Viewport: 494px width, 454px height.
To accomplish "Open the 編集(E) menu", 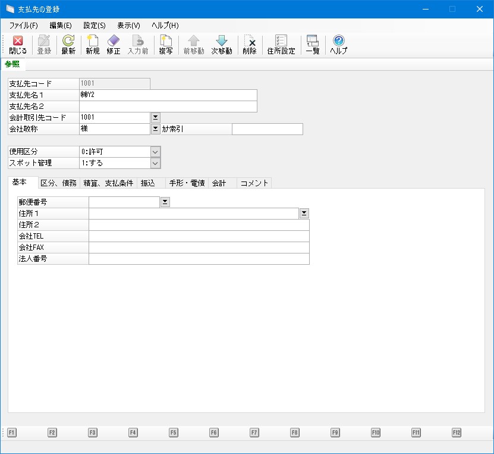I will point(61,26).
